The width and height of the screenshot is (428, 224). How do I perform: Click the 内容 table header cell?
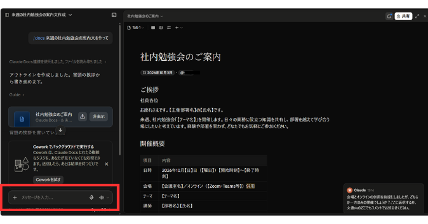tap(213, 160)
